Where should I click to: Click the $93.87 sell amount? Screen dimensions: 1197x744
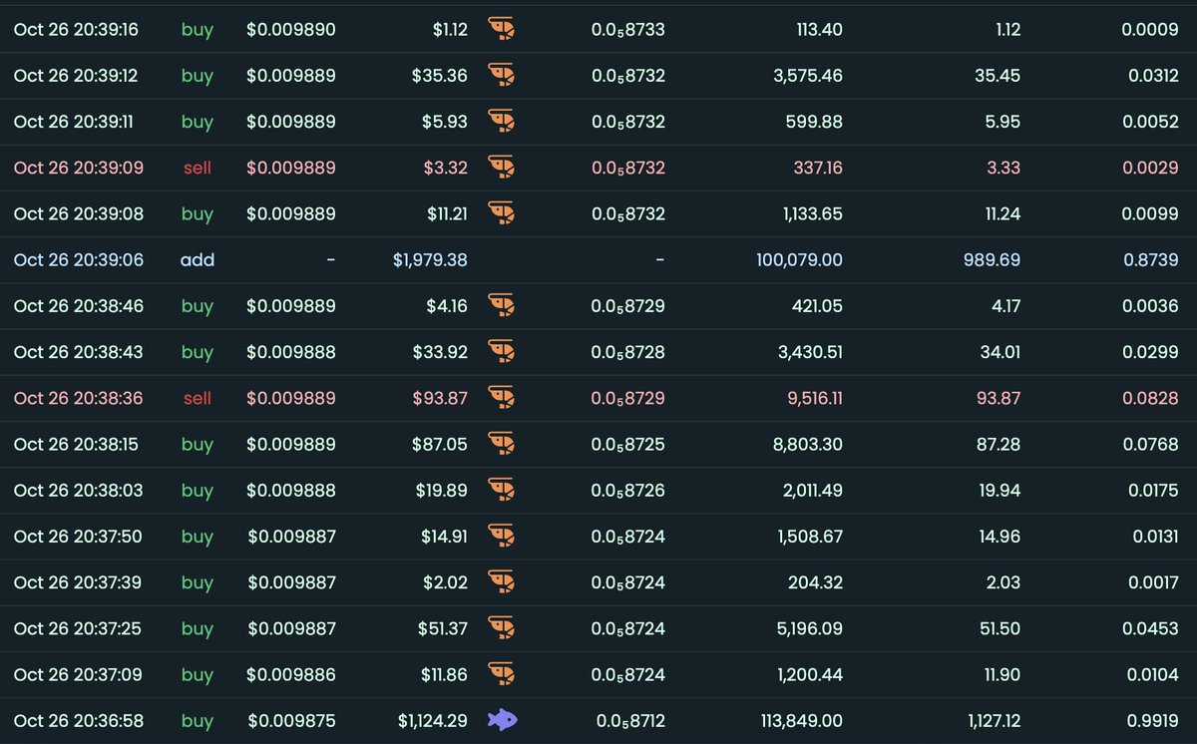(440, 398)
